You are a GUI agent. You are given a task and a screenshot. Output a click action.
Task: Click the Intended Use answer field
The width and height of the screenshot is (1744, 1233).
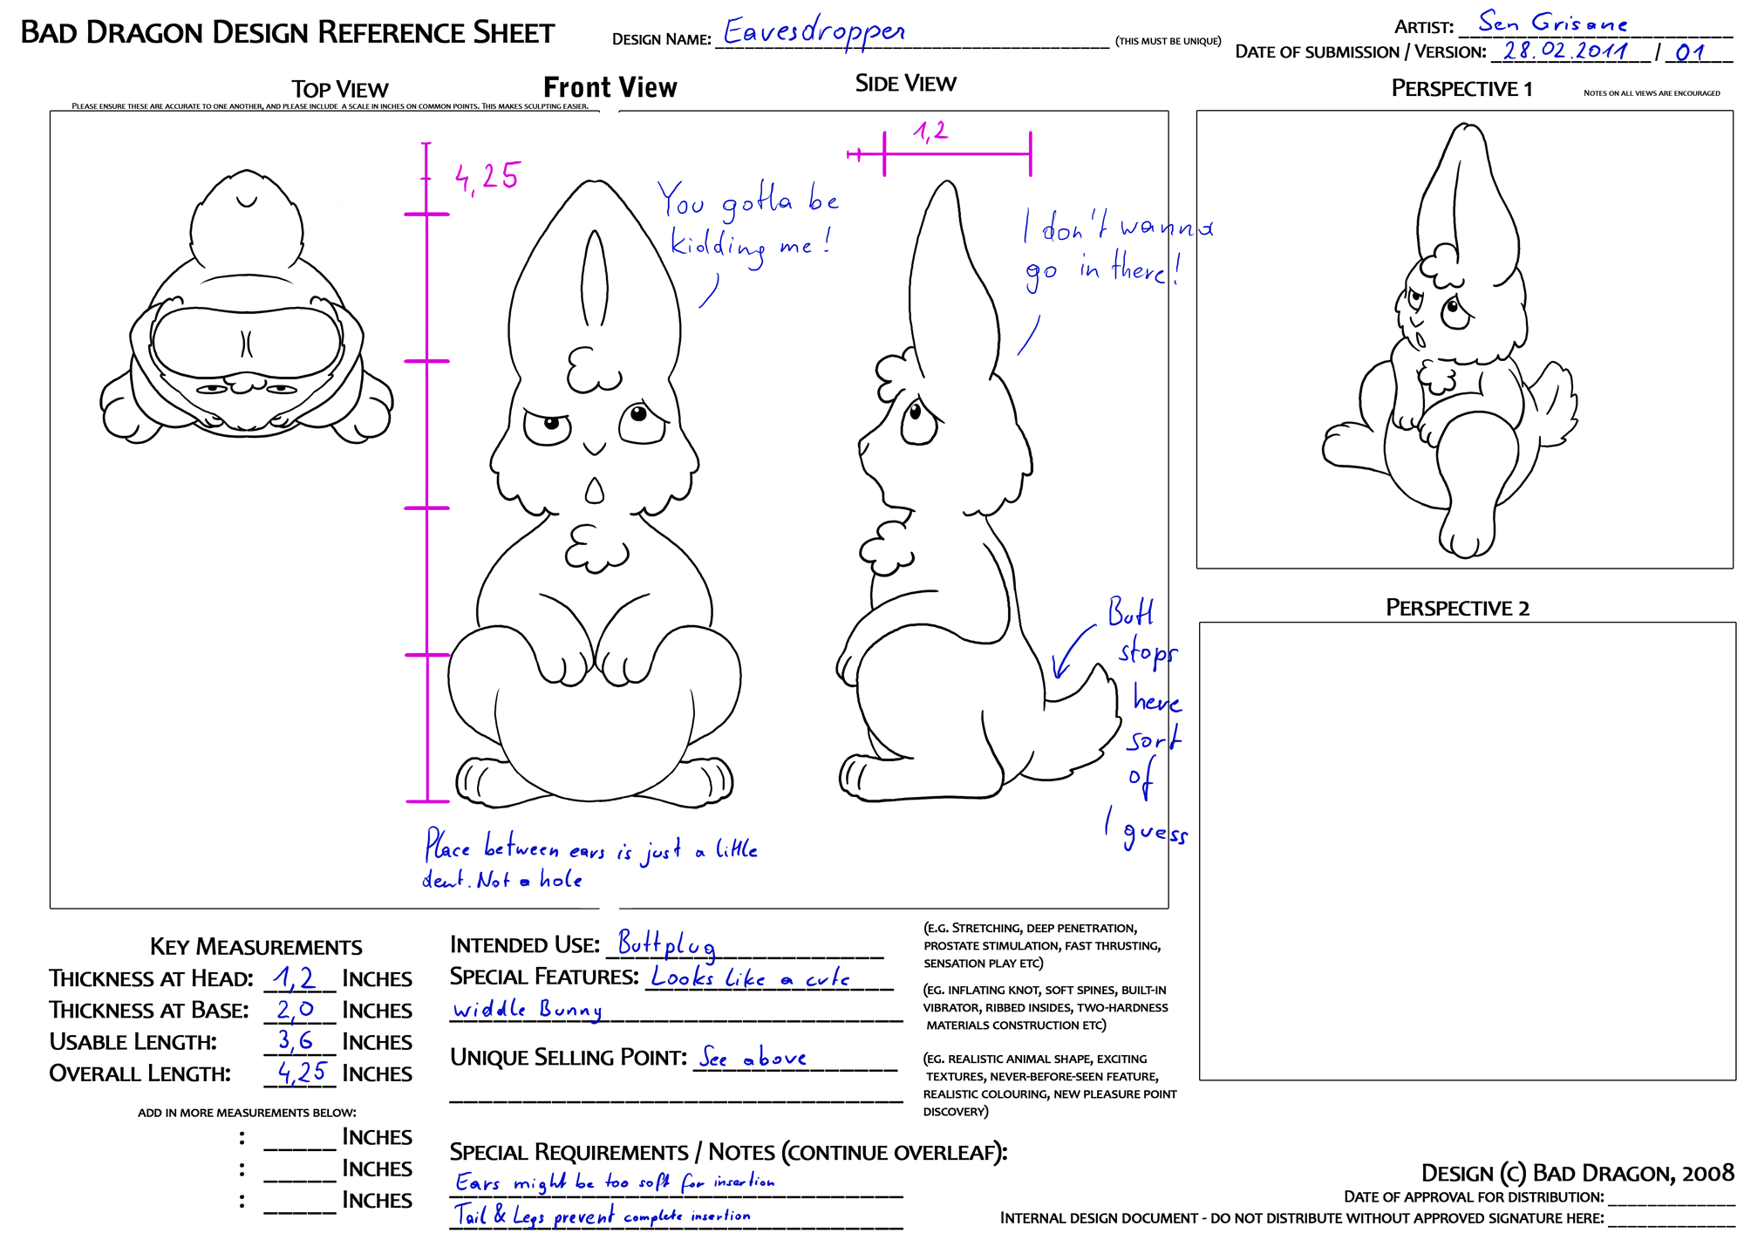click(x=745, y=944)
